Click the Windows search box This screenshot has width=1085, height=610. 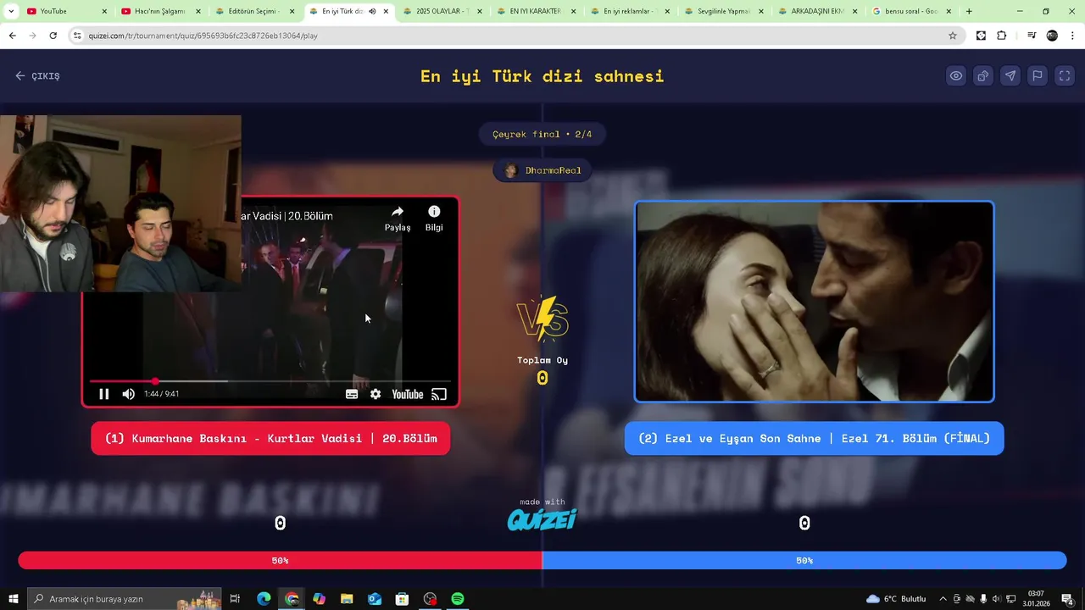click(x=125, y=599)
